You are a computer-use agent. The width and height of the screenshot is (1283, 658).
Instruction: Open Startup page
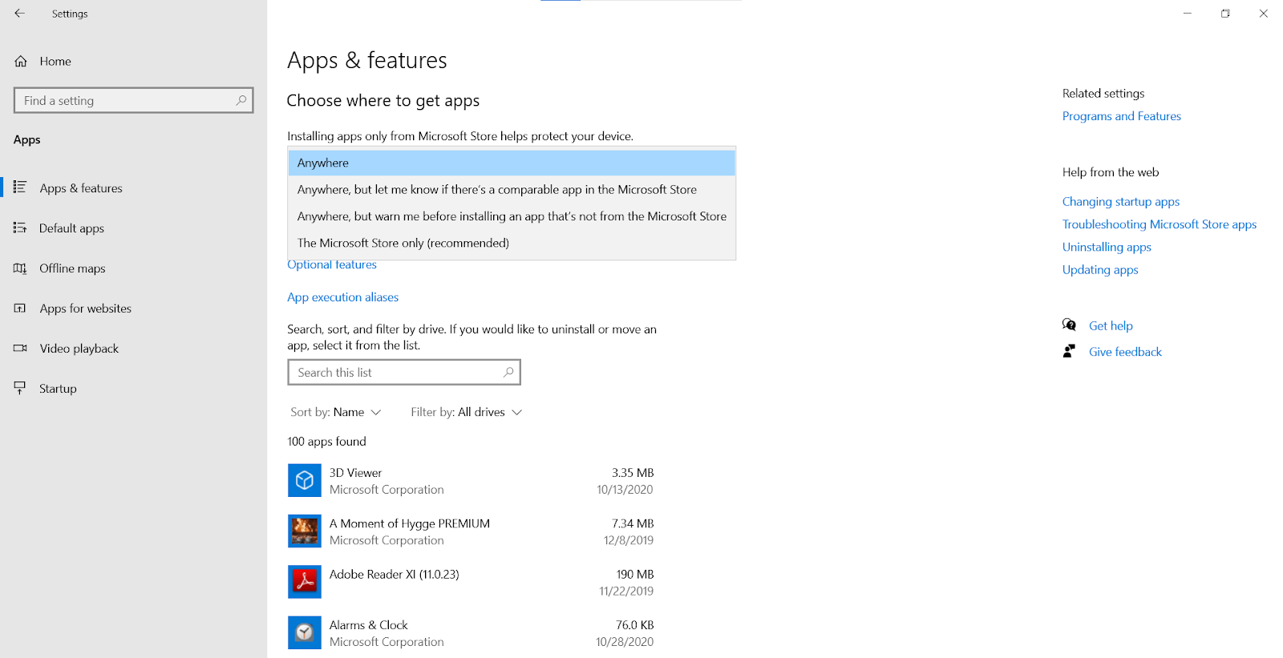(x=134, y=388)
